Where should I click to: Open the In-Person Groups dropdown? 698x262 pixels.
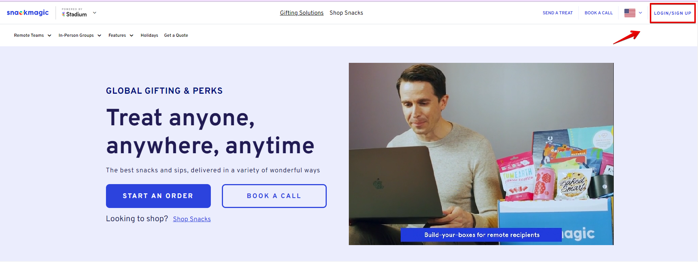(80, 36)
